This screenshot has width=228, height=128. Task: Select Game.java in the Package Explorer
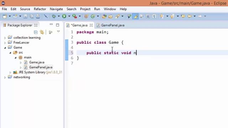(x=37, y=62)
